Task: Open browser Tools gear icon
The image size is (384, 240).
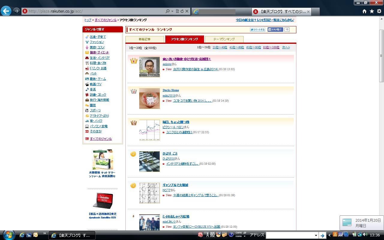Action: point(379,11)
